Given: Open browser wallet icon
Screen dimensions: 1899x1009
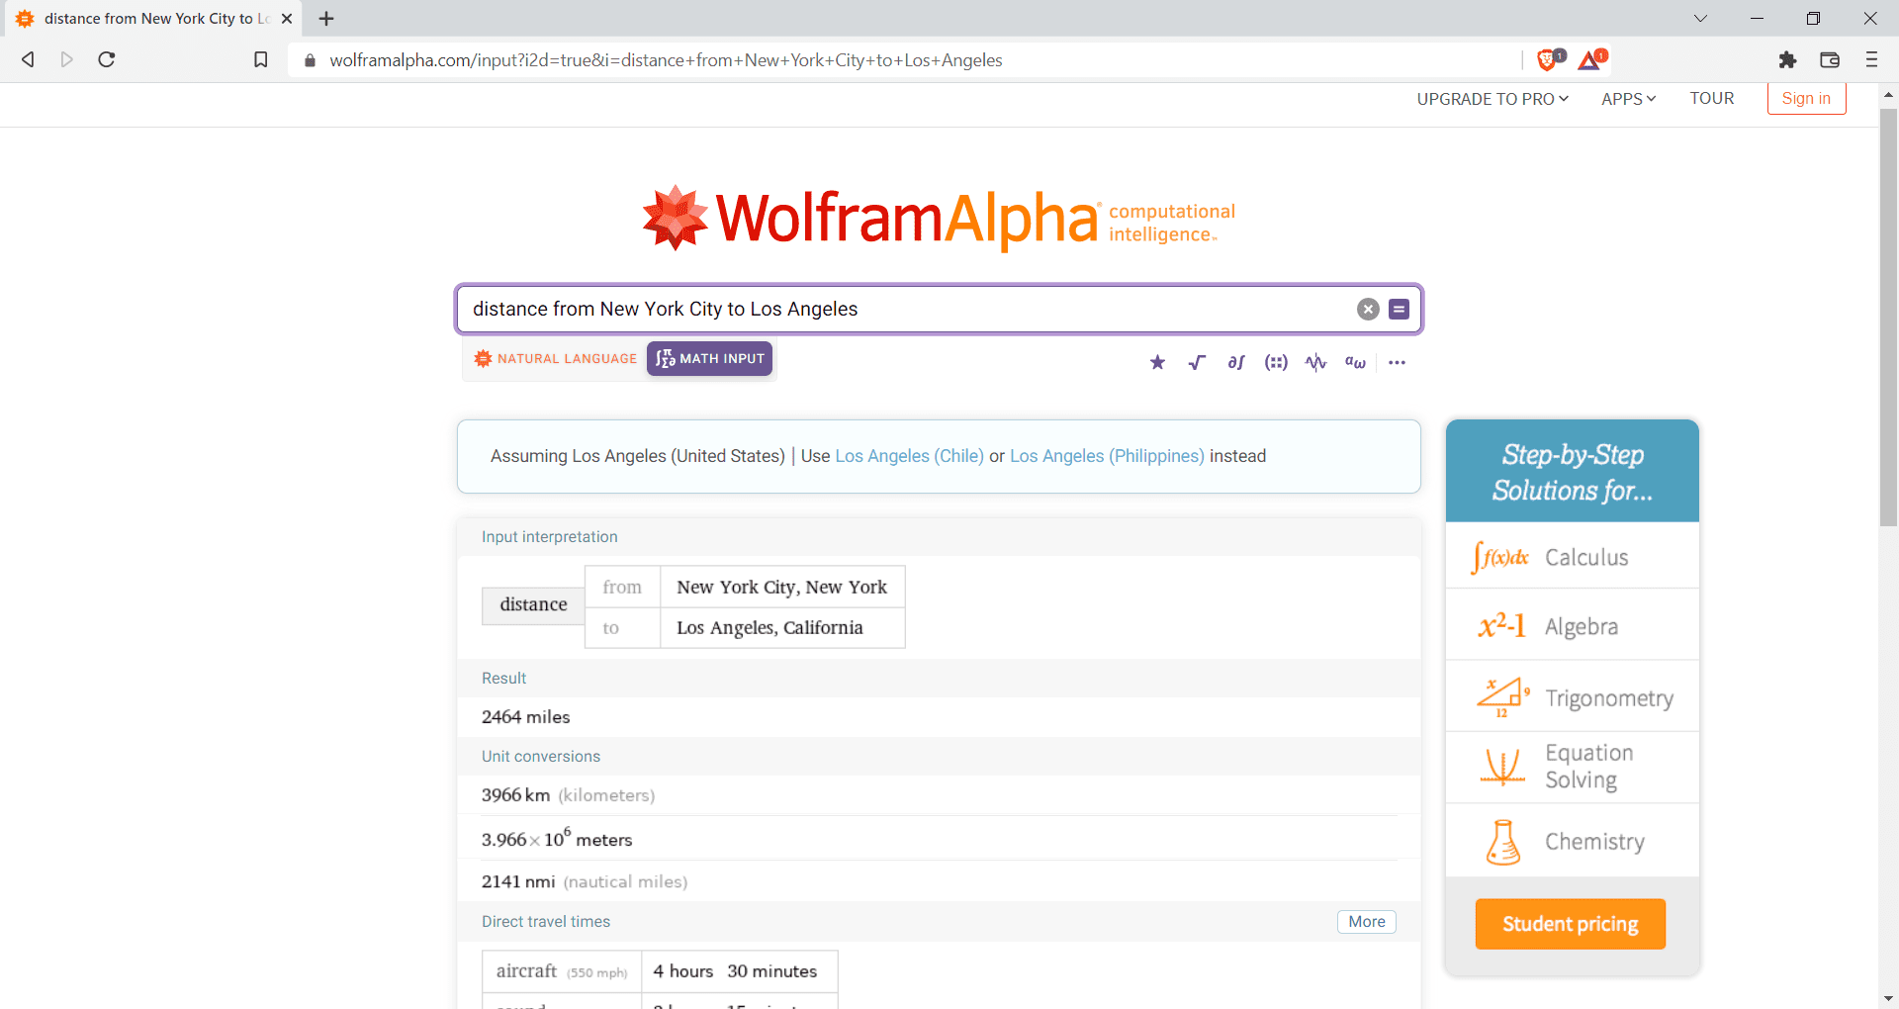Looking at the screenshot, I should point(1830,59).
